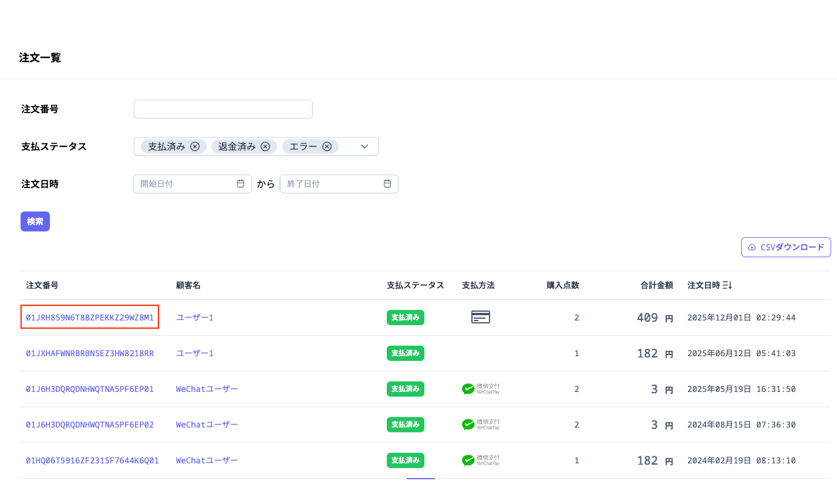Open WeChatユーザー link on 2024年08月15日 row
The image size is (837, 481).
[x=207, y=425]
